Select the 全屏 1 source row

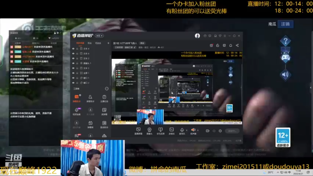tap(90, 73)
